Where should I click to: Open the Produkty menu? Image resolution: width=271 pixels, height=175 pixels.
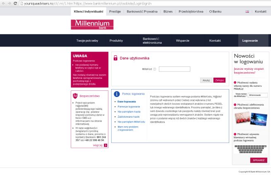[x=116, y=41]
